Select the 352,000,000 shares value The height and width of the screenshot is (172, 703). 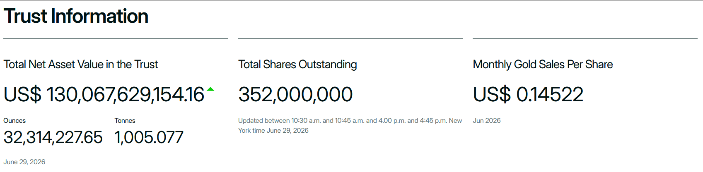pyautogui.click(x=295, y=94)
